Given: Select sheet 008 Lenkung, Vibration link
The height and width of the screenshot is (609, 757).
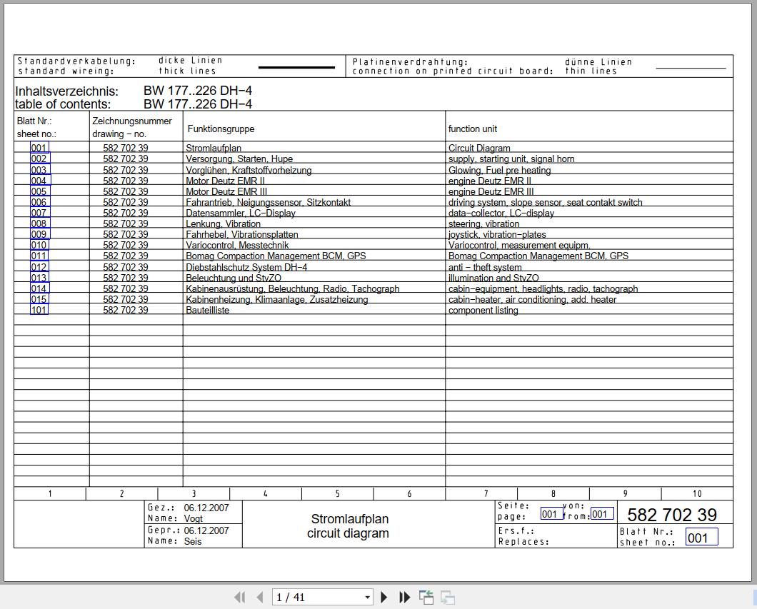Looking at the screenshot, I should 39,223.
